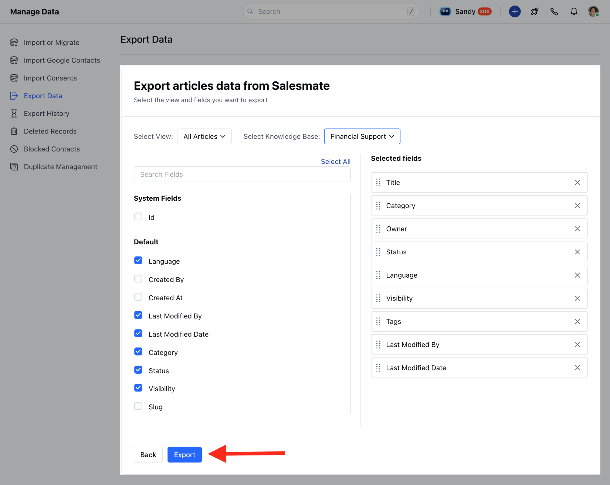Remove Language from selected fields

(x=577, y=275)
